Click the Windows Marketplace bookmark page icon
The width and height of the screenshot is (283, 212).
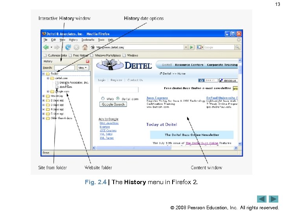pos(92,55)
